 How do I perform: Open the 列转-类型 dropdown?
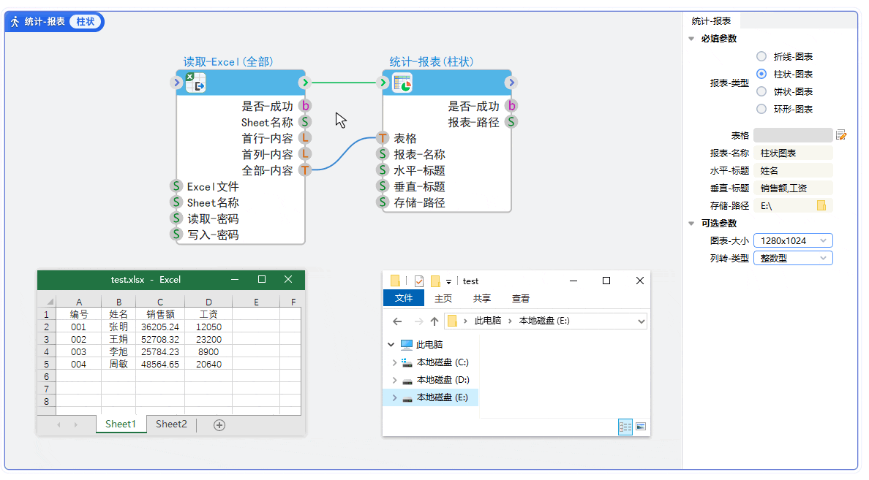pos(793,258)
